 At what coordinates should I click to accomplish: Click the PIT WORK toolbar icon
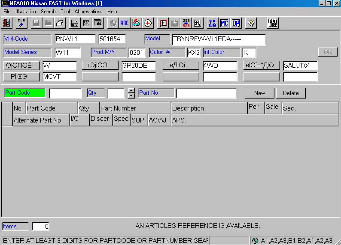click(273, 23)
